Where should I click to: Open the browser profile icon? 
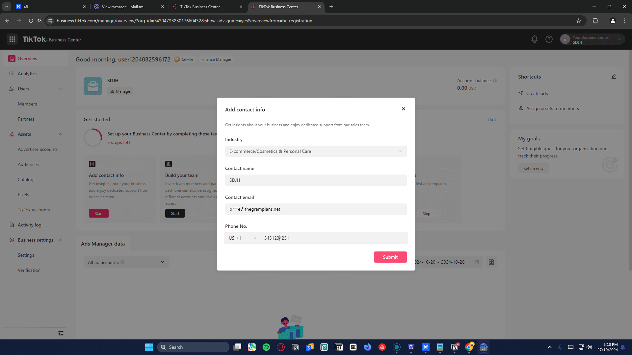pos(613,21)
